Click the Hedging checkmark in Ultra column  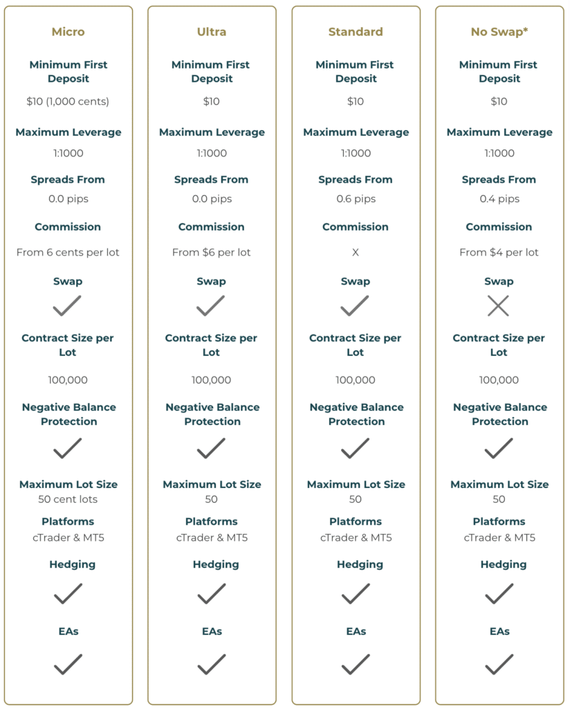(x=211, y=593)
